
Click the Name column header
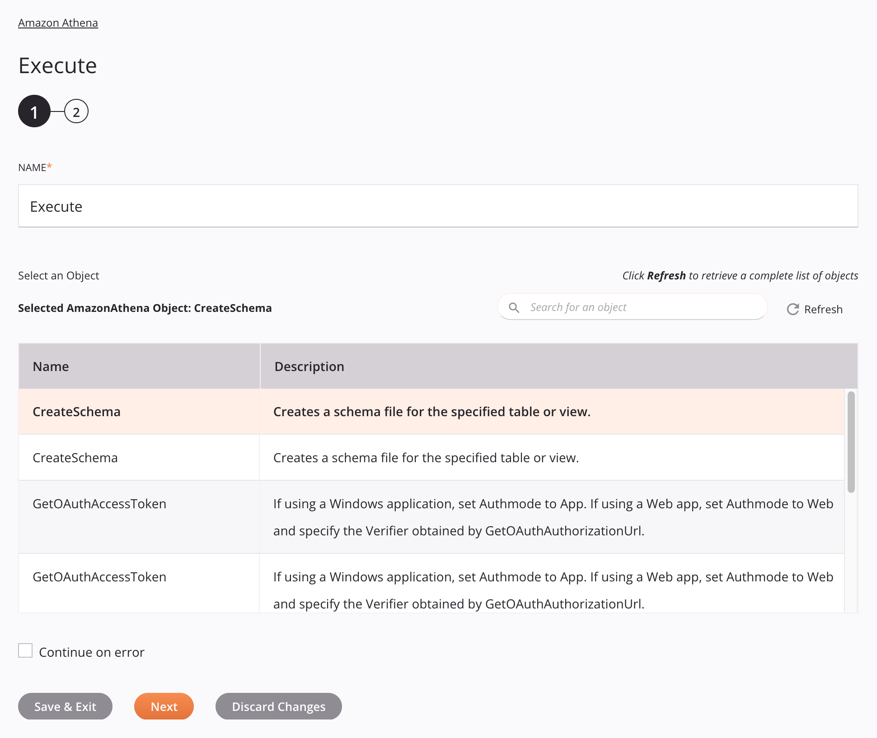[x=139, y=366]
